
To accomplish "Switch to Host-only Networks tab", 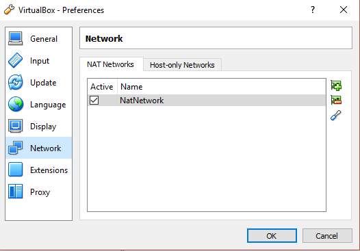I will click(x=182, y=65).
